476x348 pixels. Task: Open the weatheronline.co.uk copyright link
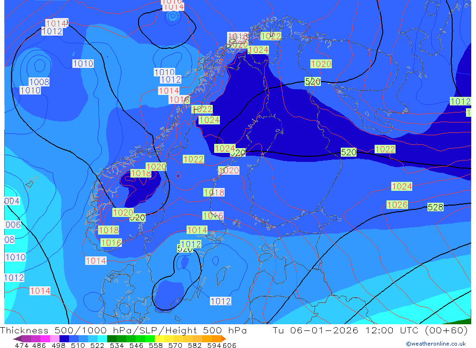436,344
